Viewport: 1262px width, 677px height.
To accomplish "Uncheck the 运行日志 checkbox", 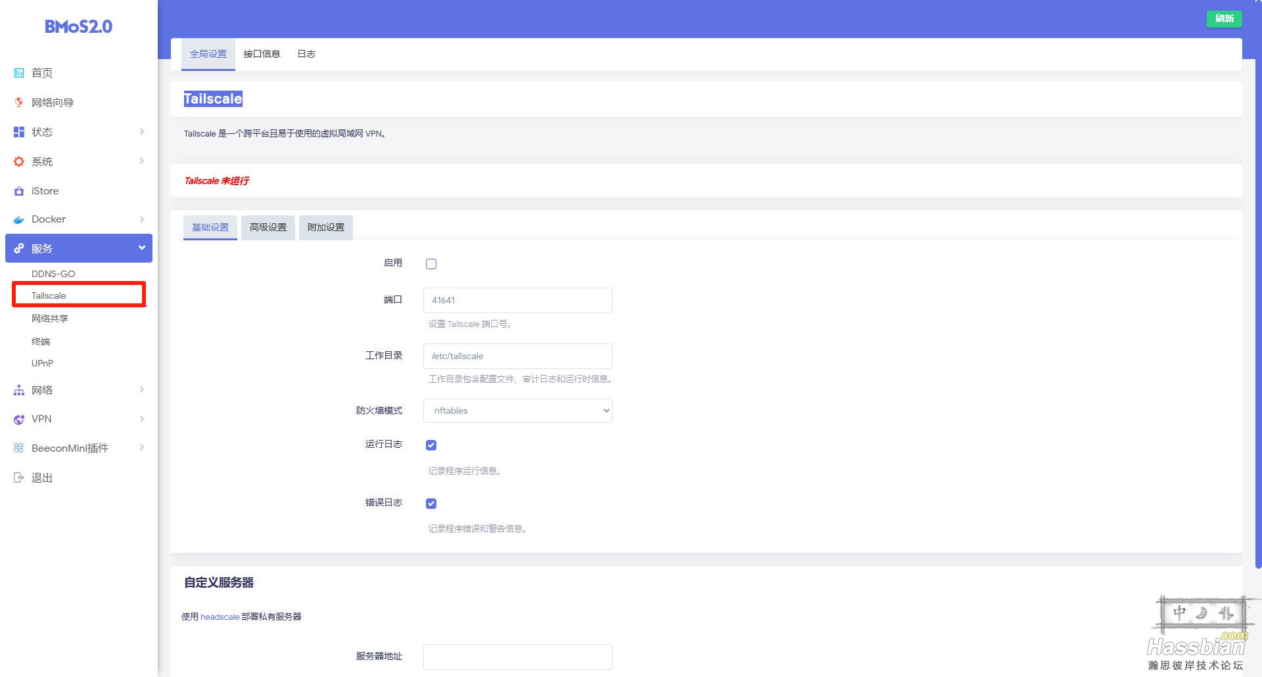I will pyautogui.click(x=431, y=445).
